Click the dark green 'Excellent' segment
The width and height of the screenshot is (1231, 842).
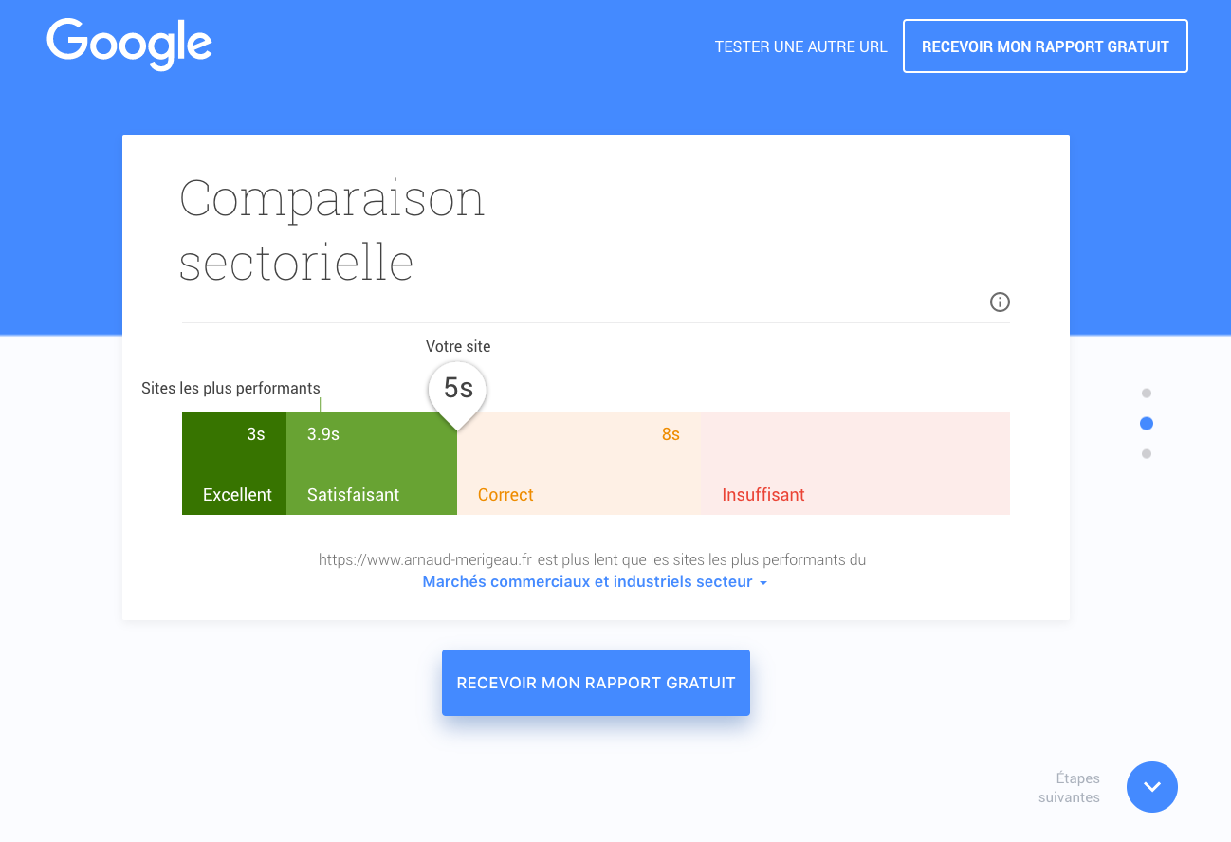[234, 464]
